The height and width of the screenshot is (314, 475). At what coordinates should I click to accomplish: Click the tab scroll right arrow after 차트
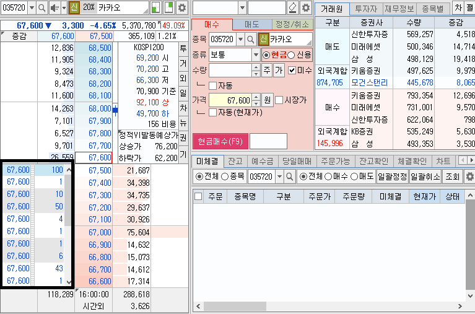[471, 160]
